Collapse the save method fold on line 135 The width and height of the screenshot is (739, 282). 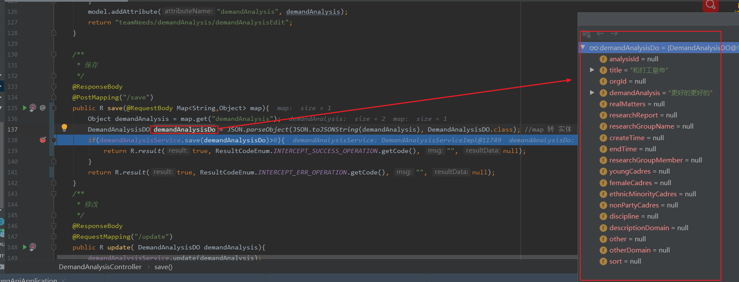(x=54, y=108)
